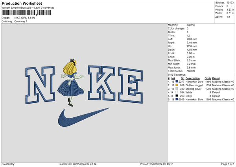Click code 1359 in Golden Nugget row
The image size is (236, 167).
(208, 85)
